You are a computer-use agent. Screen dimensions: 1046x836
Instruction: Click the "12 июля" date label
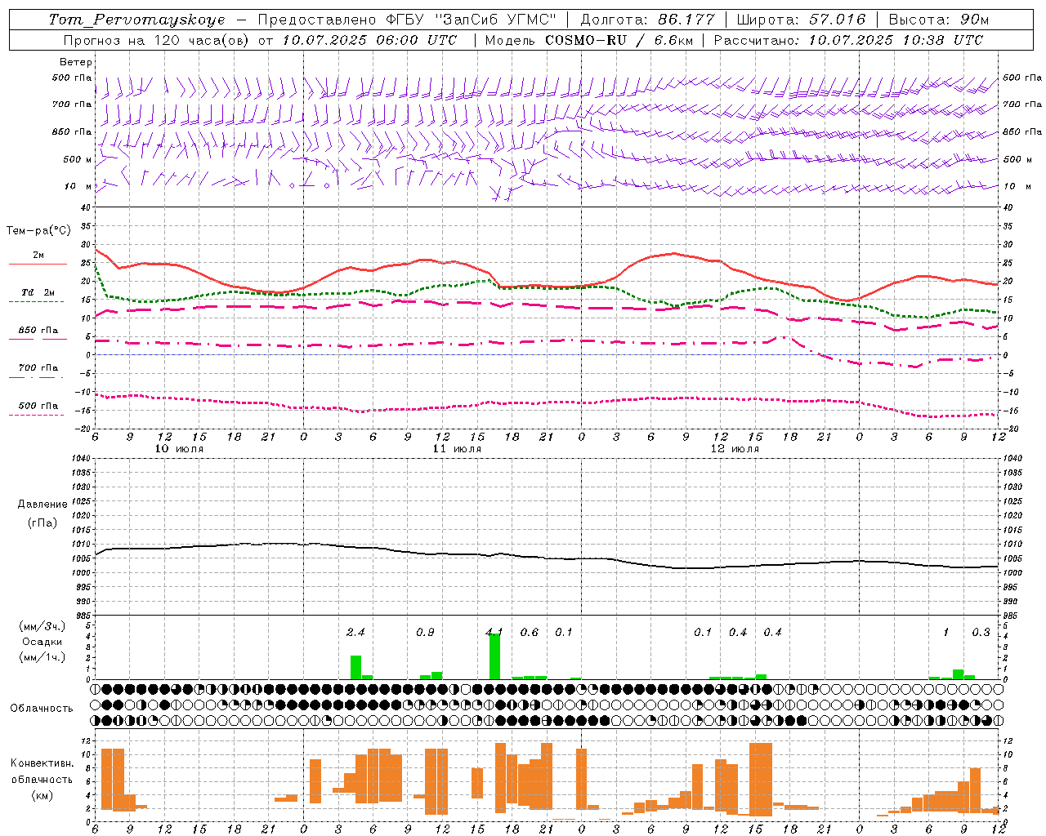735,448
